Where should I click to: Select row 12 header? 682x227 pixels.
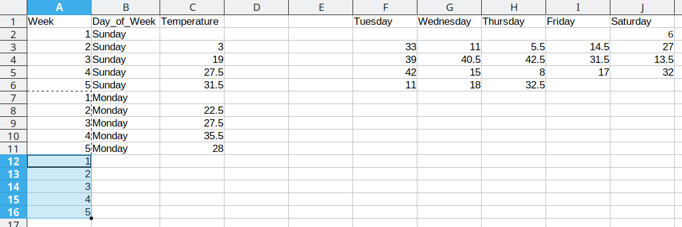[13, 162]
